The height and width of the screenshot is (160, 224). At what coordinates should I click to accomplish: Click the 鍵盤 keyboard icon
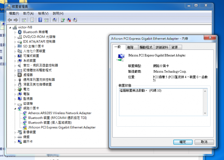click(x=20, y=137)
